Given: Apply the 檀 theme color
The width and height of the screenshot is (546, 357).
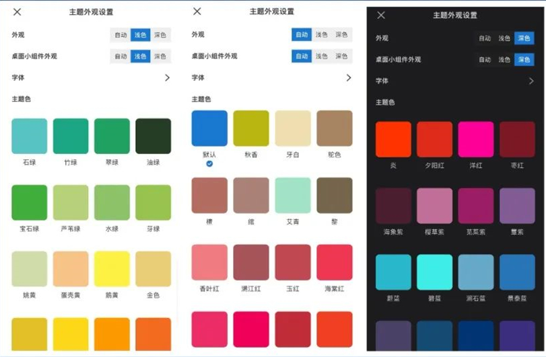Looking at the screenshot, I should click(209, 196).
